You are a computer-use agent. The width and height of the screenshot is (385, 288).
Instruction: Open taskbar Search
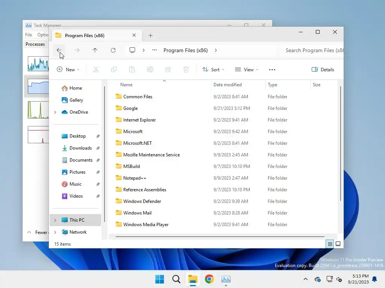pyautogui.click(x=176, y=279)
